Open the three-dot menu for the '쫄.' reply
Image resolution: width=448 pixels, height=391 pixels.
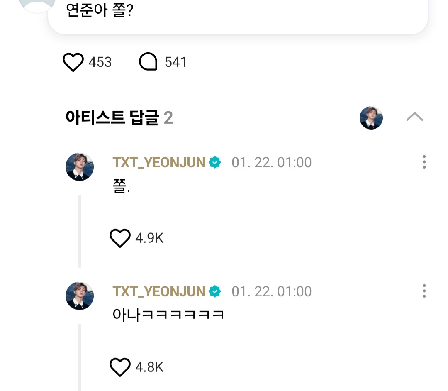point(424,162)
